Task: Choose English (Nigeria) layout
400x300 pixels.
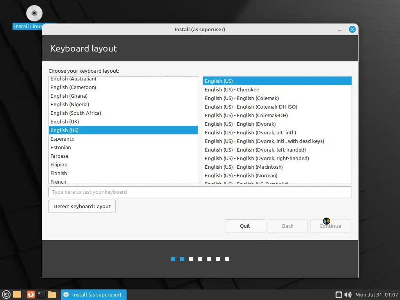Action: pyautogui.click(x=123, y=104)
